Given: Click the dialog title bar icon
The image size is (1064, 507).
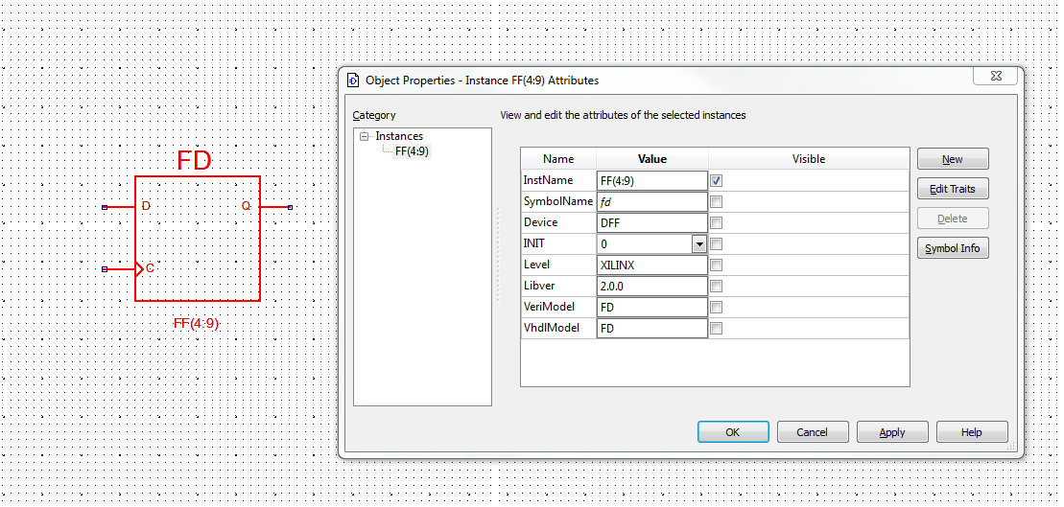Looking at the screenshot, I should pyautogui.click(x=353, y=80).
